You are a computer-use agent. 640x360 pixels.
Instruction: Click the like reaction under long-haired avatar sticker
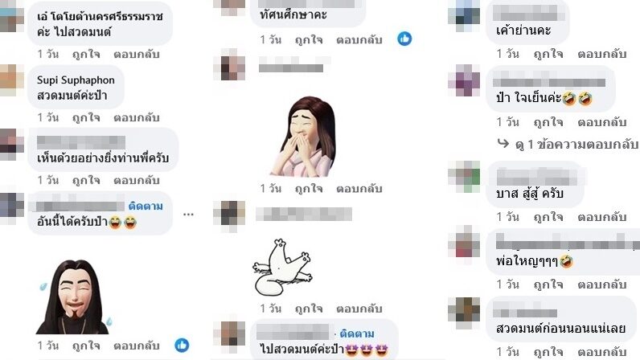click(182, 345)
